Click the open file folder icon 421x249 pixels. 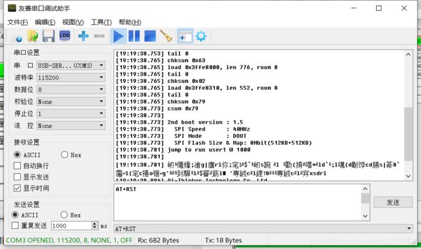(x=33, y=36)
